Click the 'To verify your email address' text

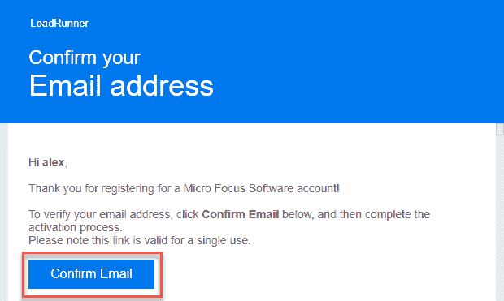[99, 214]
